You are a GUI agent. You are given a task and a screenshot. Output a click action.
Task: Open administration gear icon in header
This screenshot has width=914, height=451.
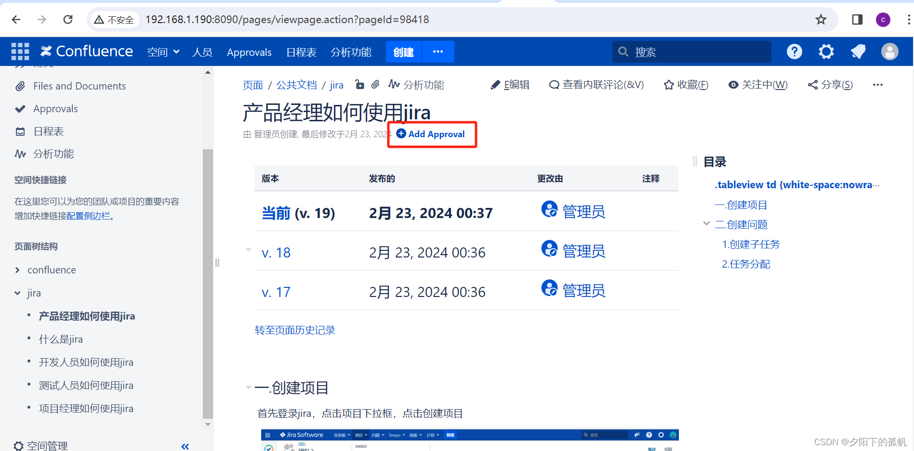coord(826,52)
